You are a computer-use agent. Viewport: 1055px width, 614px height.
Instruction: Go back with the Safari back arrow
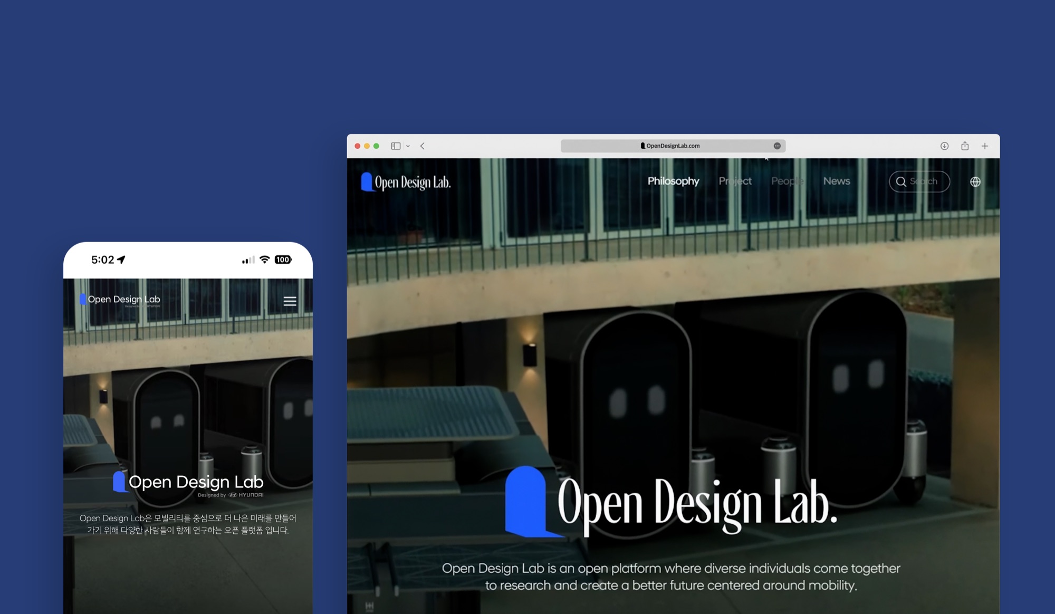pyautogui.click(x=423, y=146)
